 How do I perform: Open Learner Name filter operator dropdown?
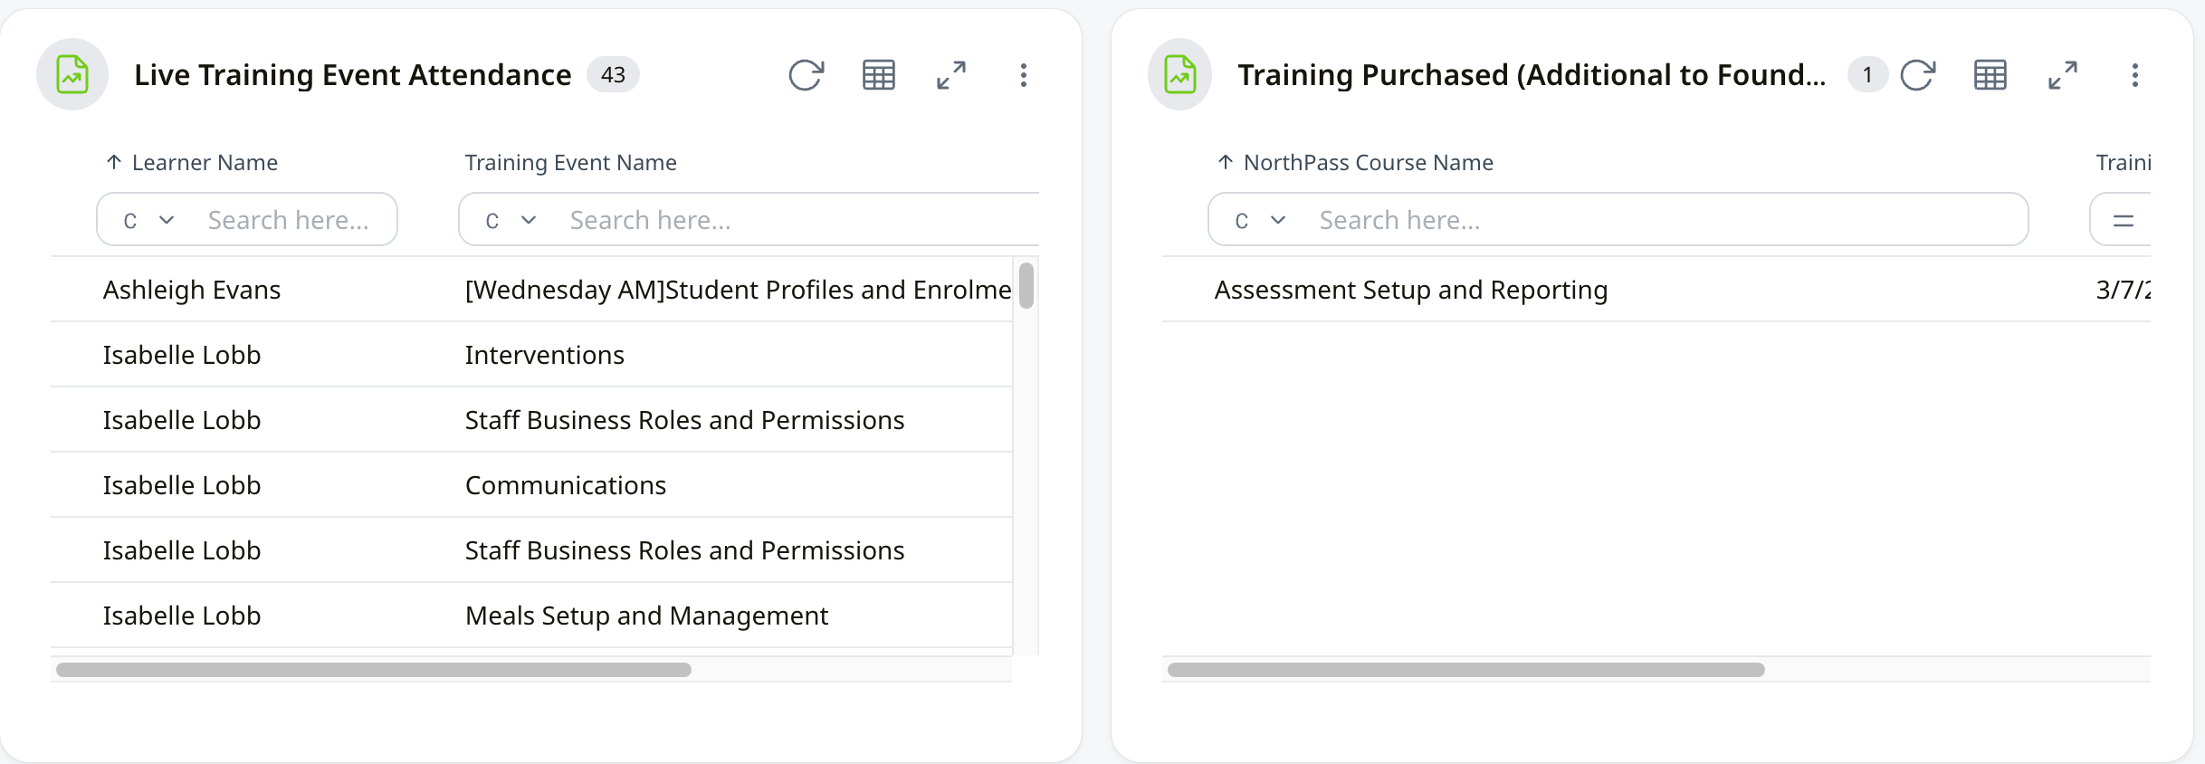click(x=148, y=220)
